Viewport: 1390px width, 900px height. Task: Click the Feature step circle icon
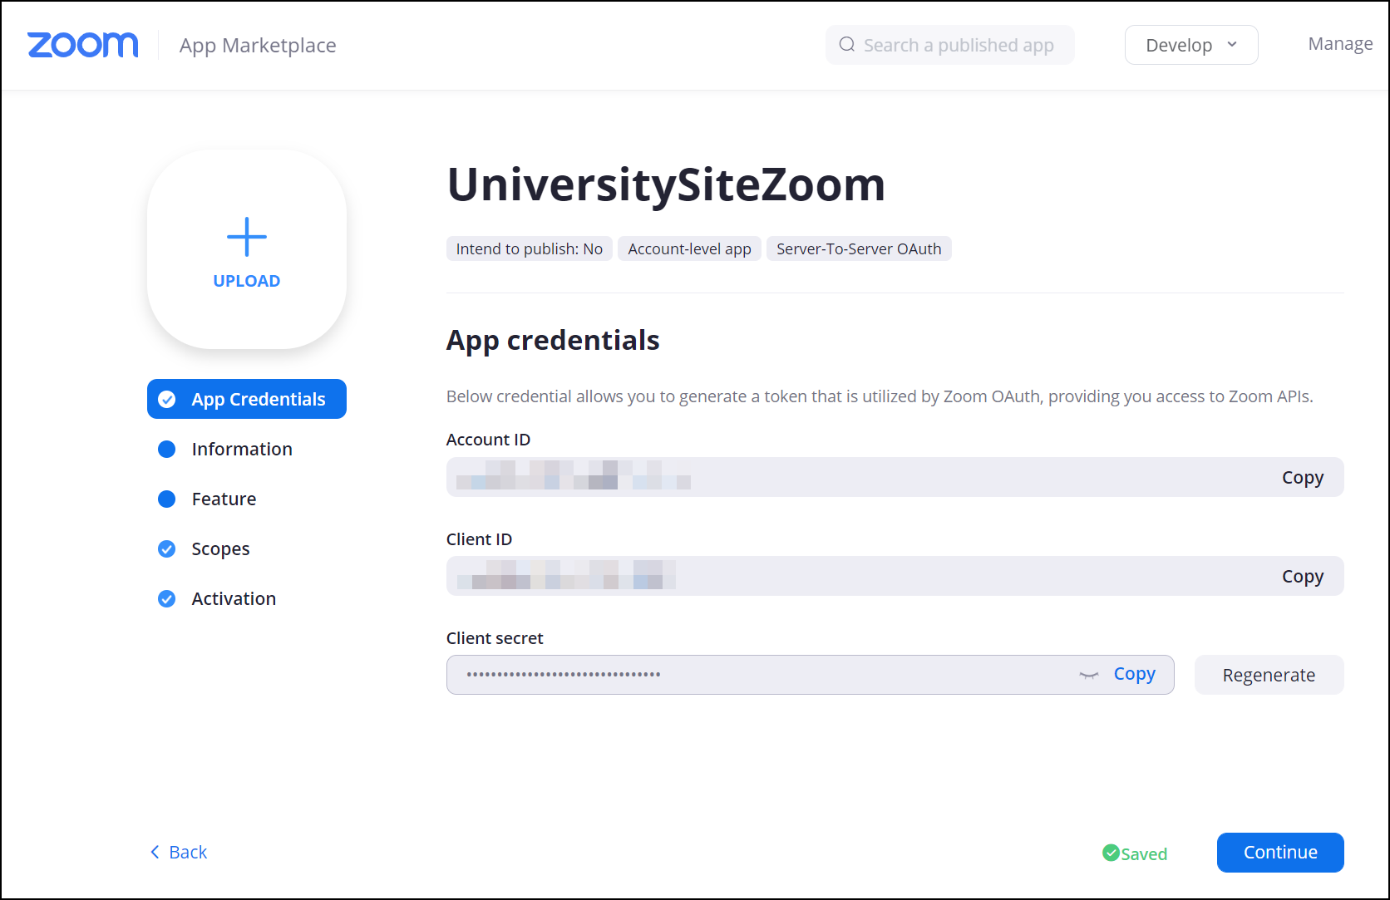pyautogui.click(x=167, y=499)
